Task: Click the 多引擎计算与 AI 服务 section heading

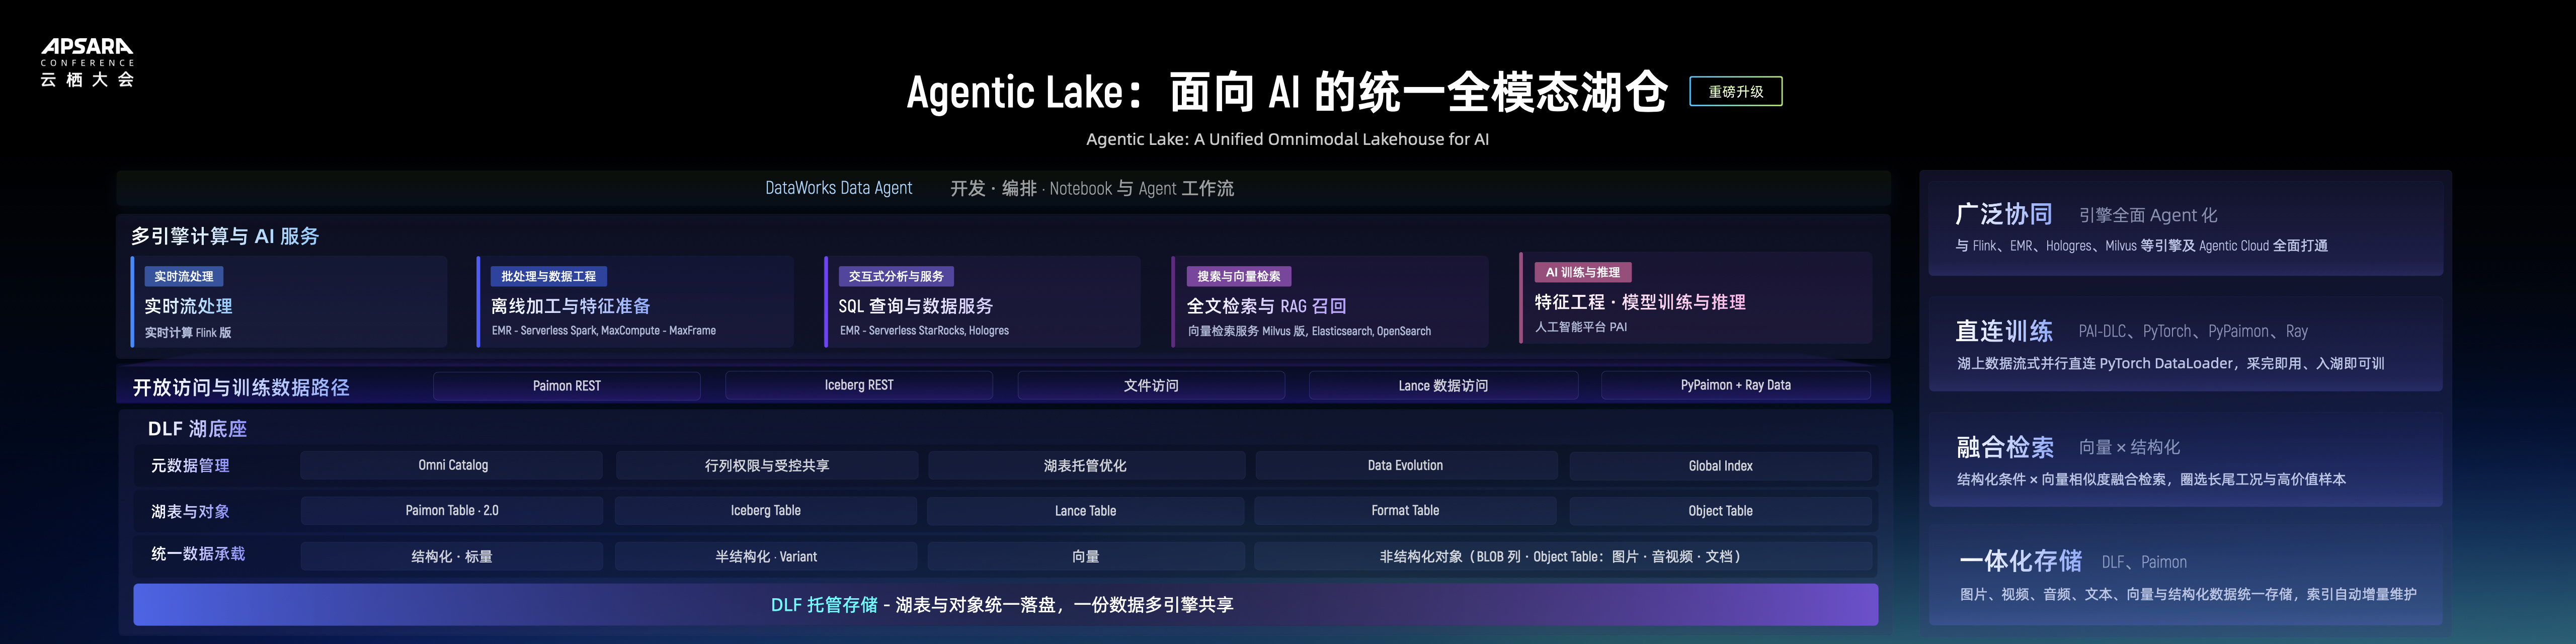Action: click(225, 236)
